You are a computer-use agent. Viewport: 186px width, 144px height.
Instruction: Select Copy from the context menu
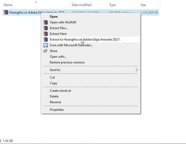pyautogui.click(x=91, y=83)
